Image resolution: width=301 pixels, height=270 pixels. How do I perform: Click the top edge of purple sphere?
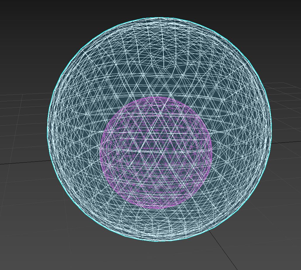(156, 97)
